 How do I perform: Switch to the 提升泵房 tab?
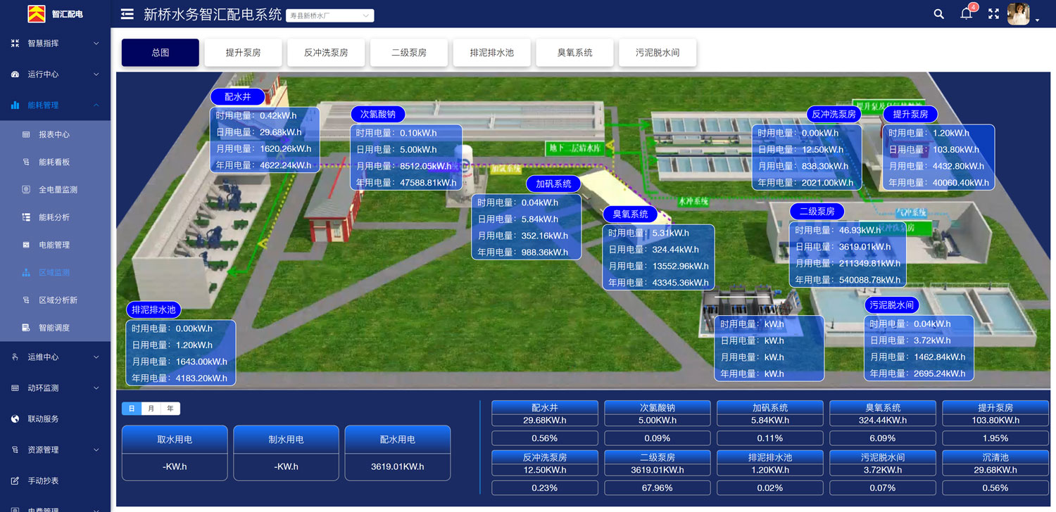(243, 53)
